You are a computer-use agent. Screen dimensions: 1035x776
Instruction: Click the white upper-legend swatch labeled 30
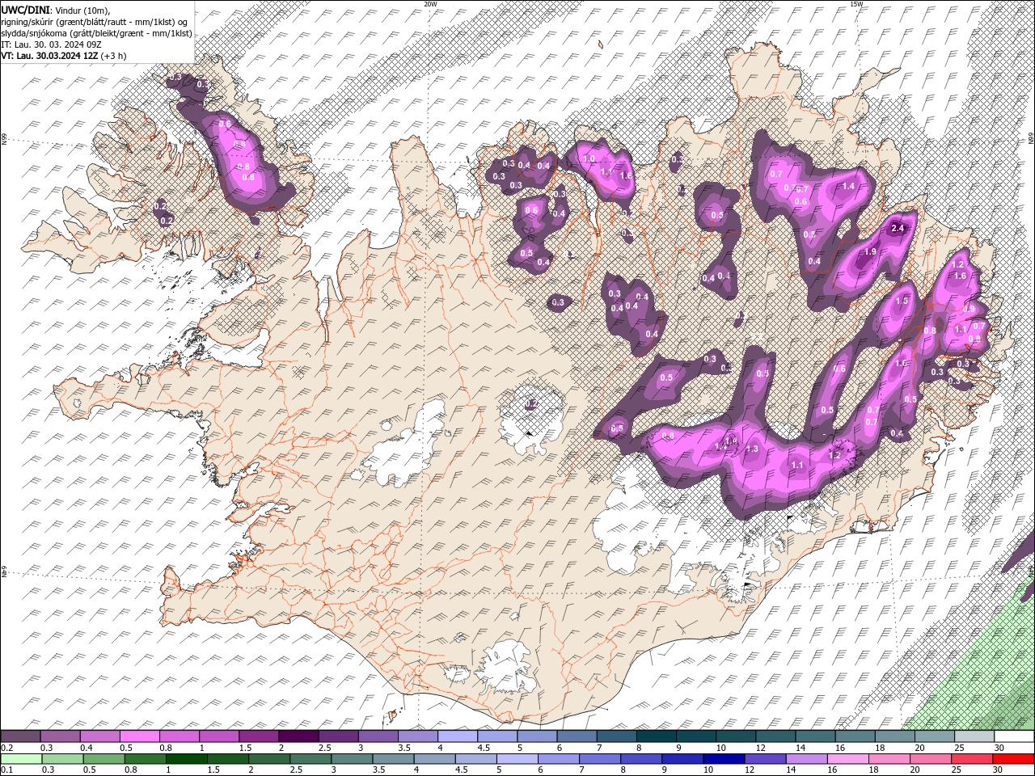point(1014,736)
